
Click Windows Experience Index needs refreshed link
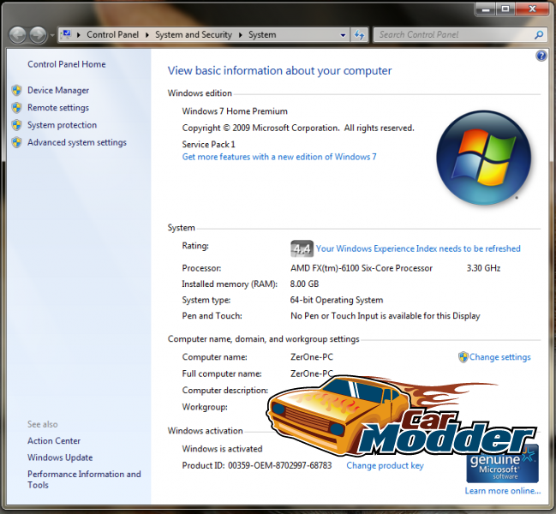click(418, 248)
